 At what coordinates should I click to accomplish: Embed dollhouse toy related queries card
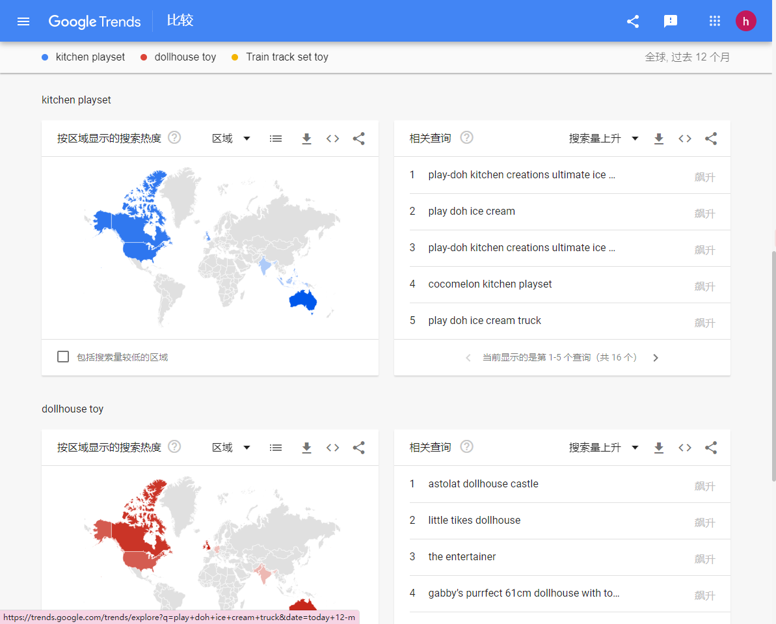(x=685, y=448)
